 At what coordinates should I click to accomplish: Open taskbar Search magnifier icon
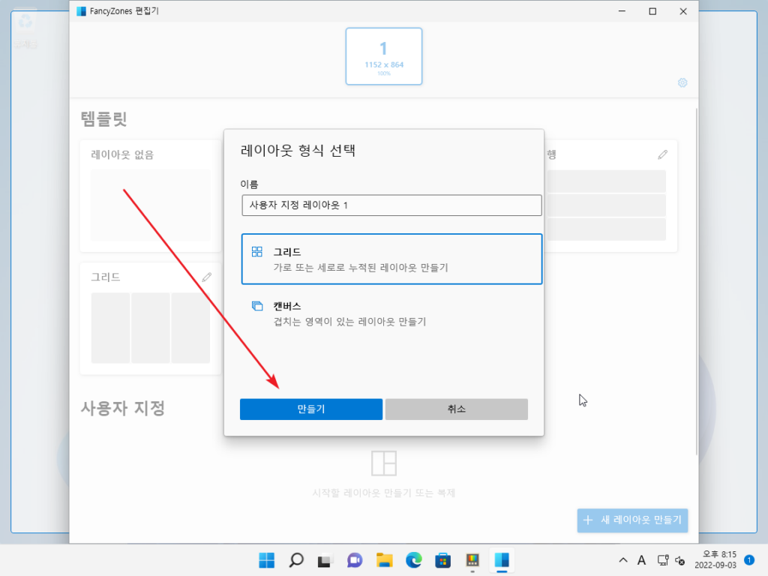[x=296, y=560]
